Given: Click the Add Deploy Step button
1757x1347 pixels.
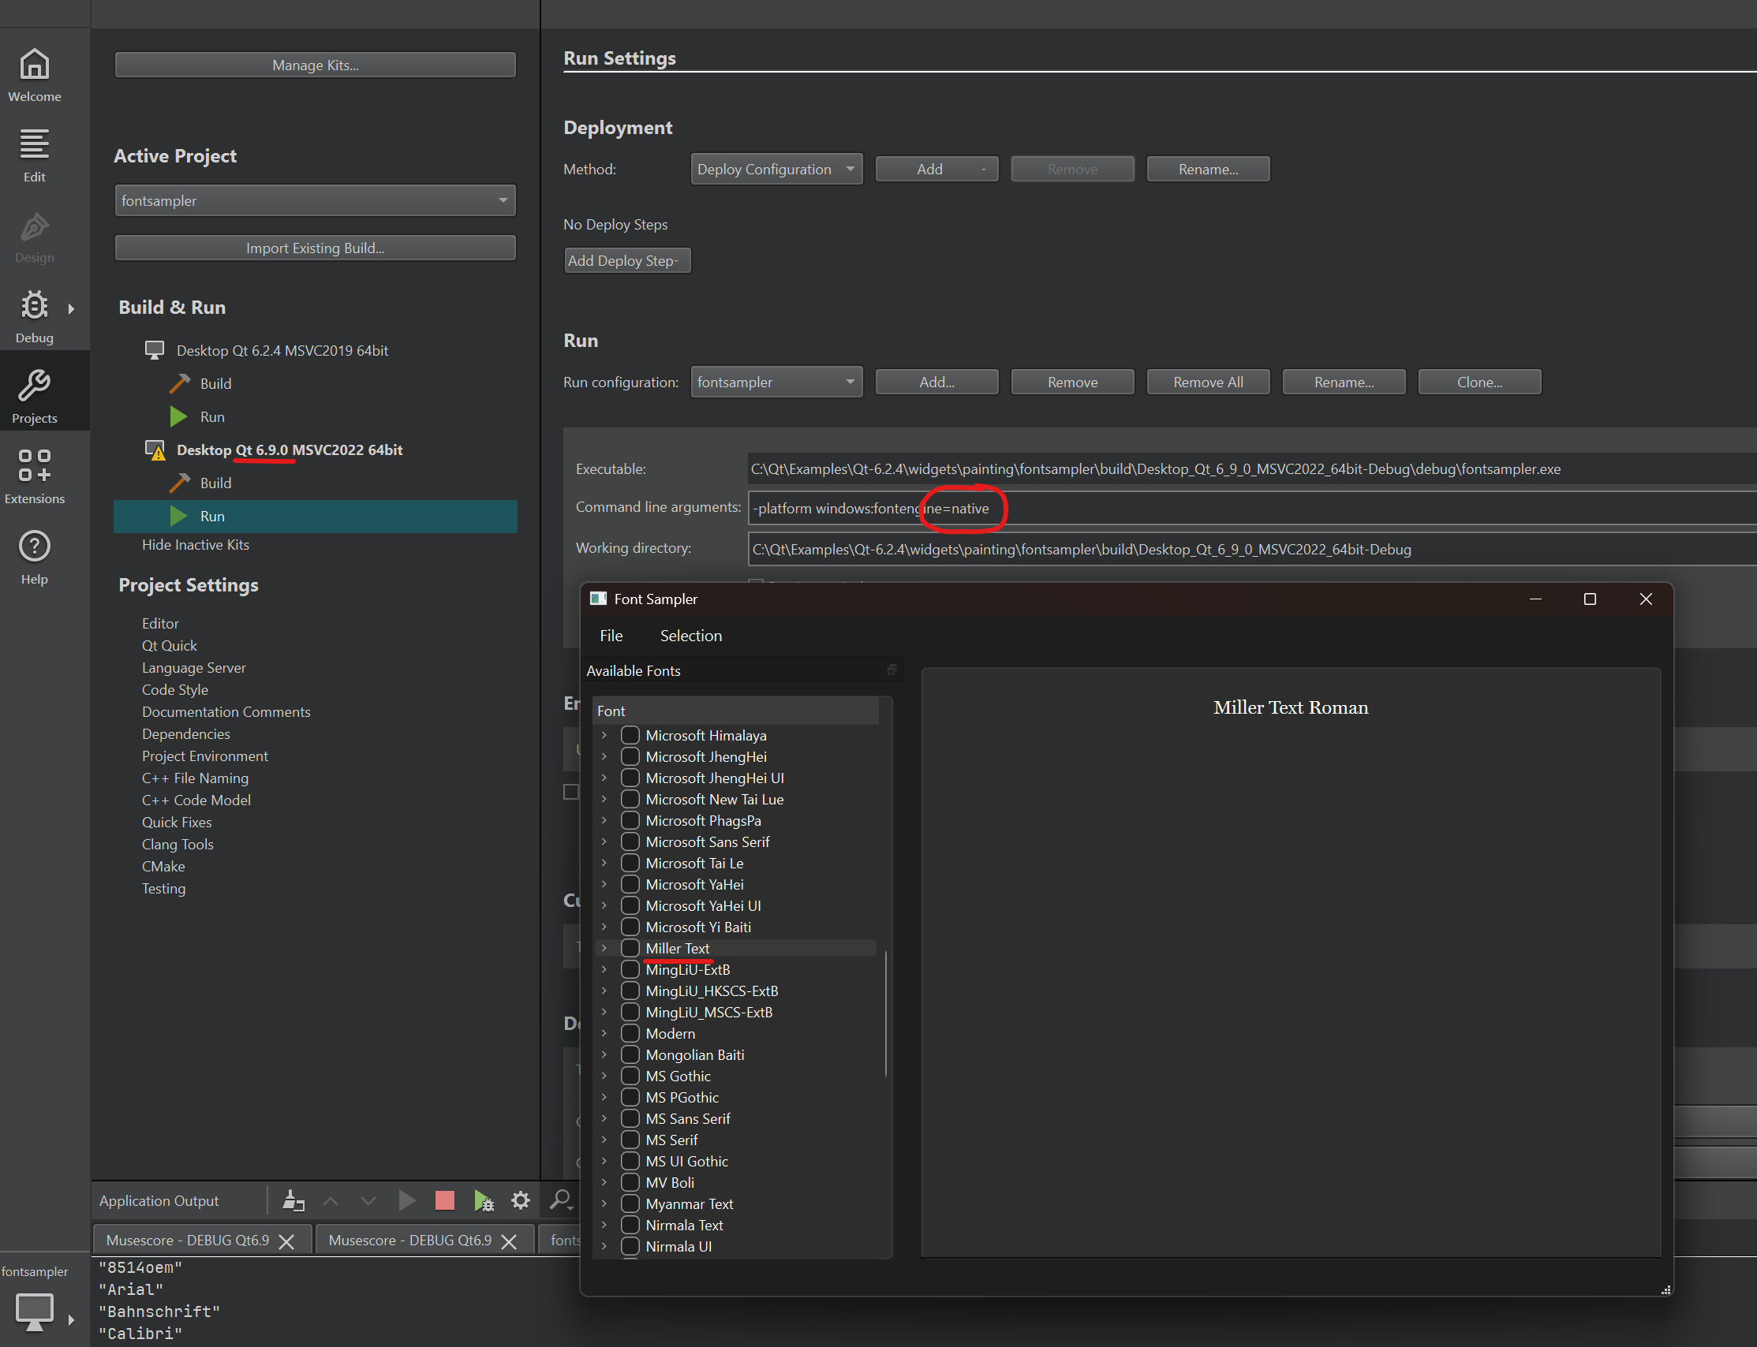Looking at the screenshot, I should click(627, 260).
